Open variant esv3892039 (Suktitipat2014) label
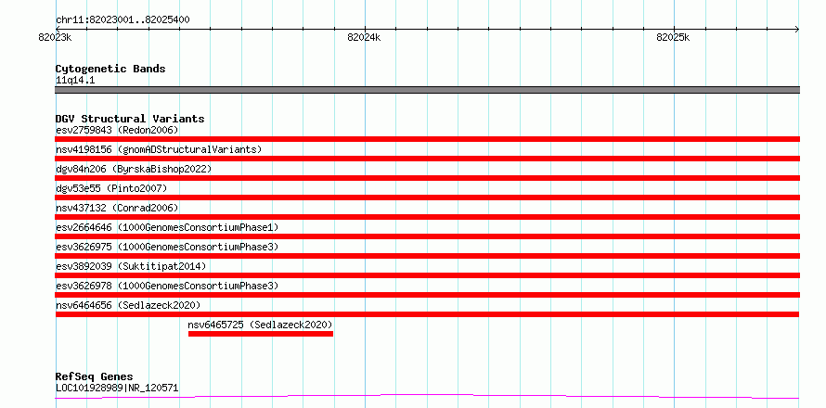826x408 pixels. pos(131,266)
